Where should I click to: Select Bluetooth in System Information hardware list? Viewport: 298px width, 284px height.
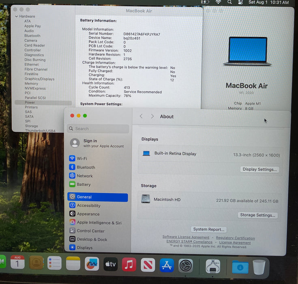(x=32, y=36)
